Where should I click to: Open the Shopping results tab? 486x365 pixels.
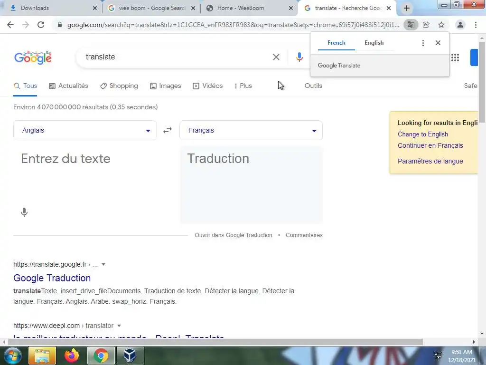pos(119,86)
